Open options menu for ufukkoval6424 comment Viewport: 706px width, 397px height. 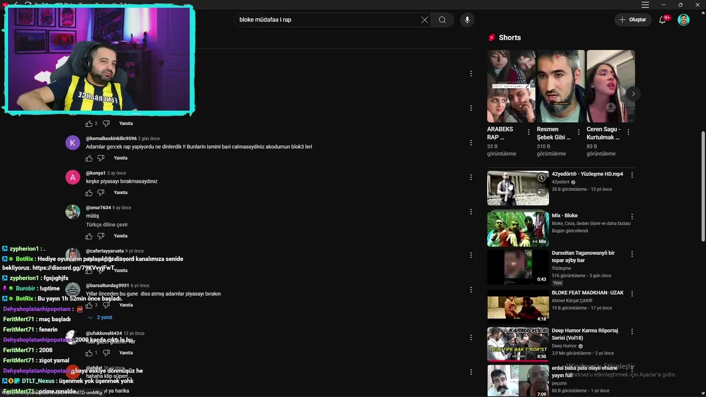pos(471,337)
